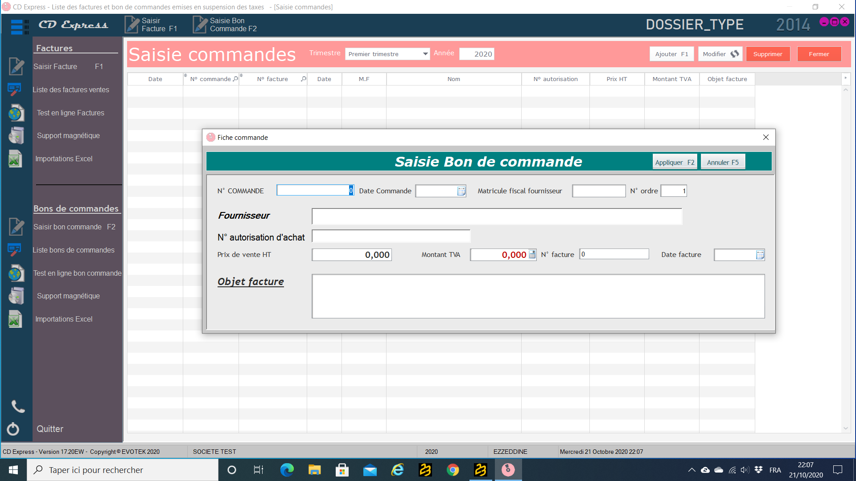Click Liste bons de commandes icon

tap(14, 250)
